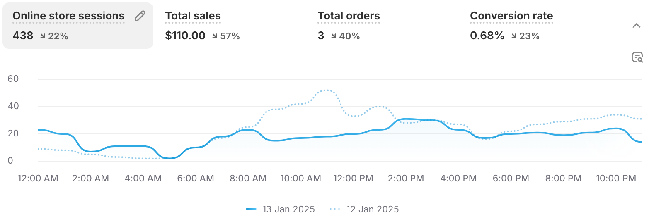Click the 22% sessions decrease indicator
Screen dimensions: 649x219
54,36
